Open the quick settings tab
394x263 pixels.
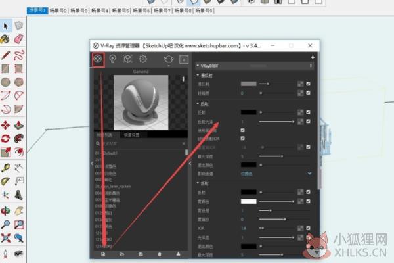coord(131,135)
